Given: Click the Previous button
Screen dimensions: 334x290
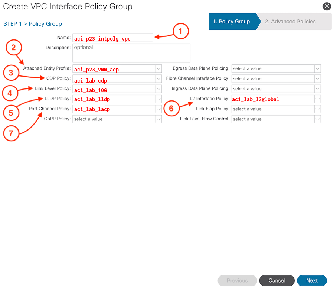Looking at the screenshot, I should click(237, 281).
